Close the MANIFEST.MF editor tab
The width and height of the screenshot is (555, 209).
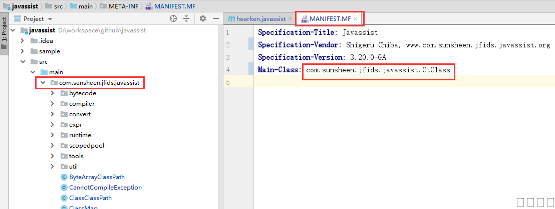[x=356, y=19]
